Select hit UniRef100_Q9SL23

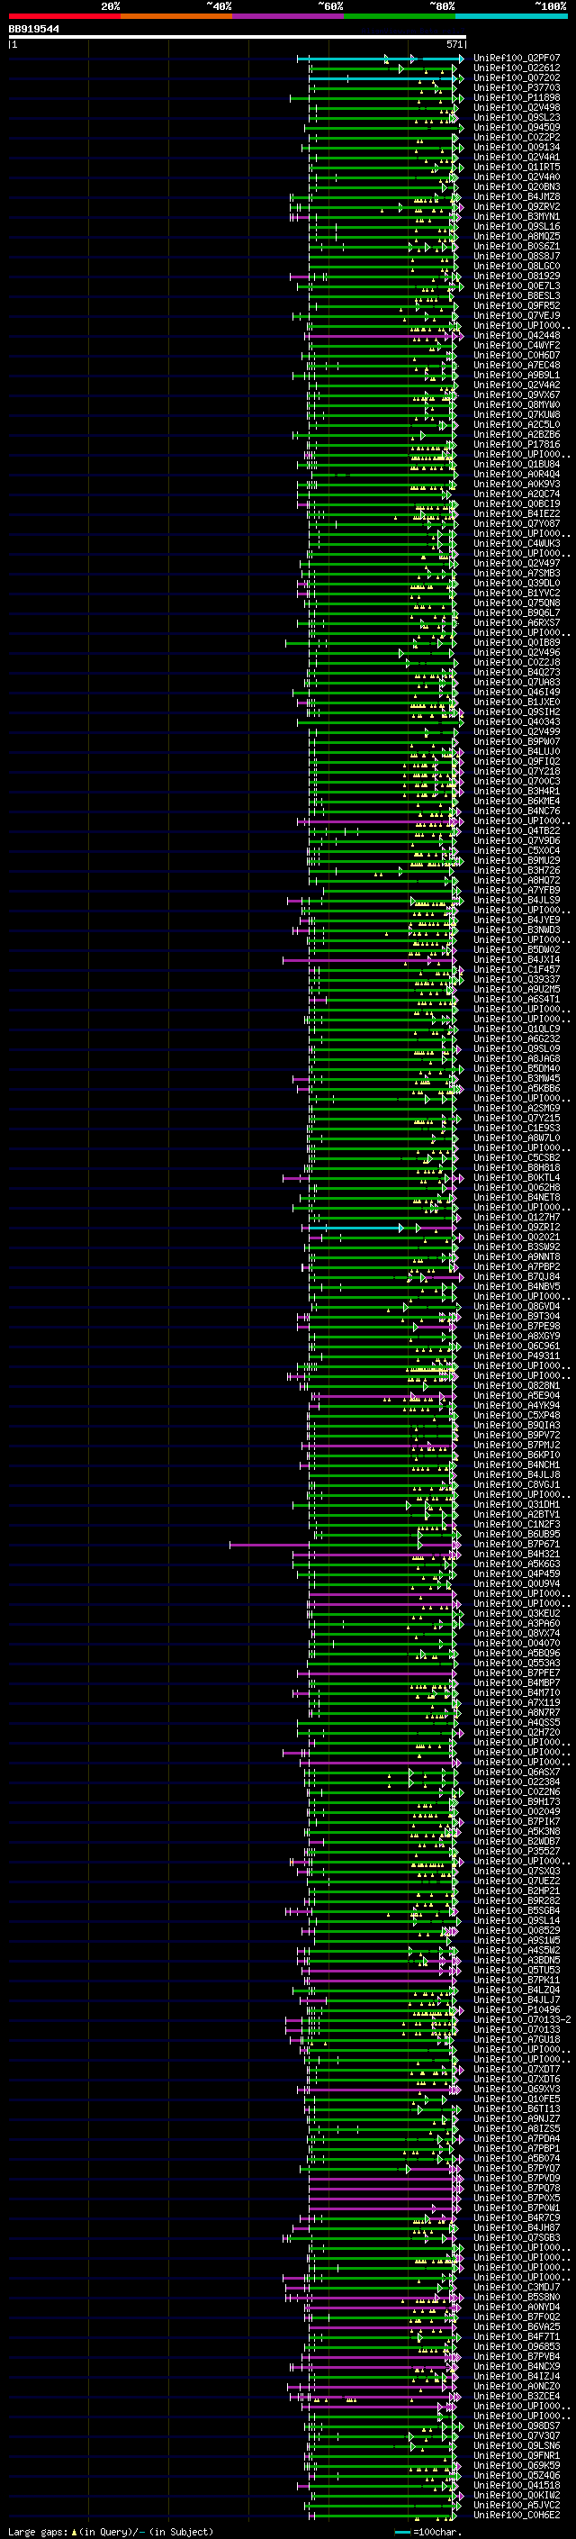[516, 117]
